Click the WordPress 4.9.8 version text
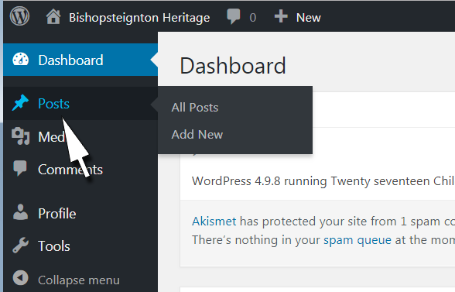Viewport: 455px width, 292px height. click(236, 181)
